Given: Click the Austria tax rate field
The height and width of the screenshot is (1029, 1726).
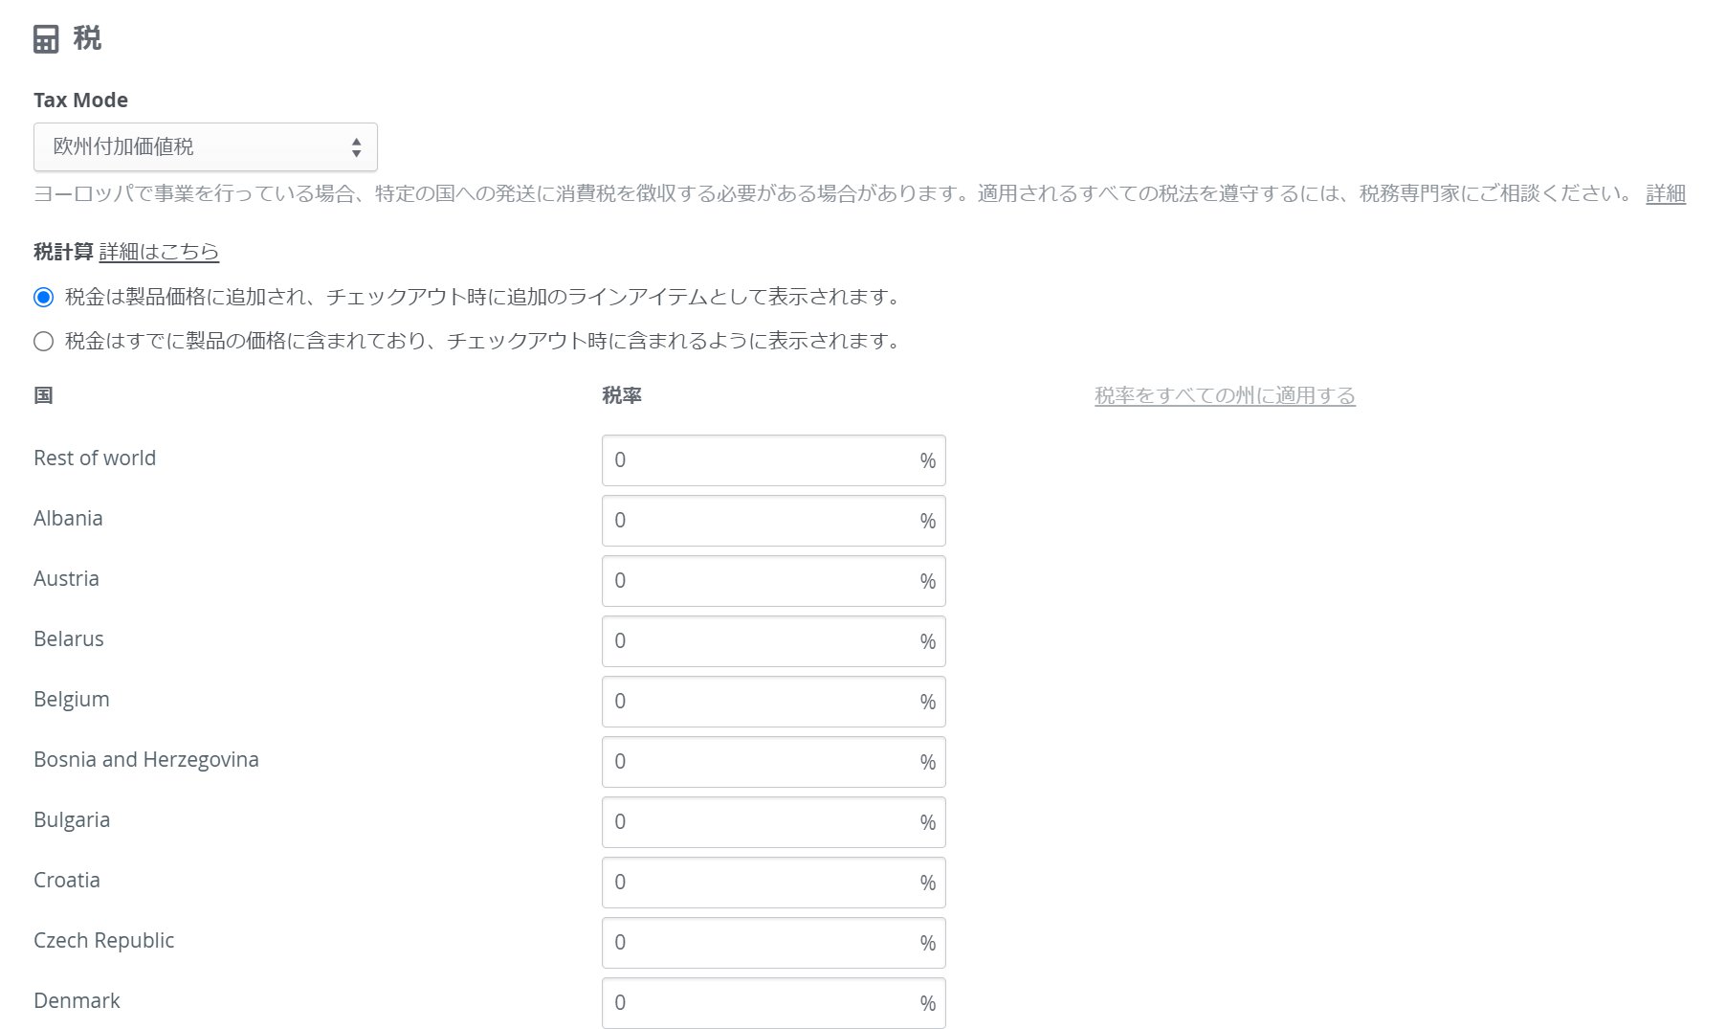Looking at the screenshot, I should tap(774, 581).
